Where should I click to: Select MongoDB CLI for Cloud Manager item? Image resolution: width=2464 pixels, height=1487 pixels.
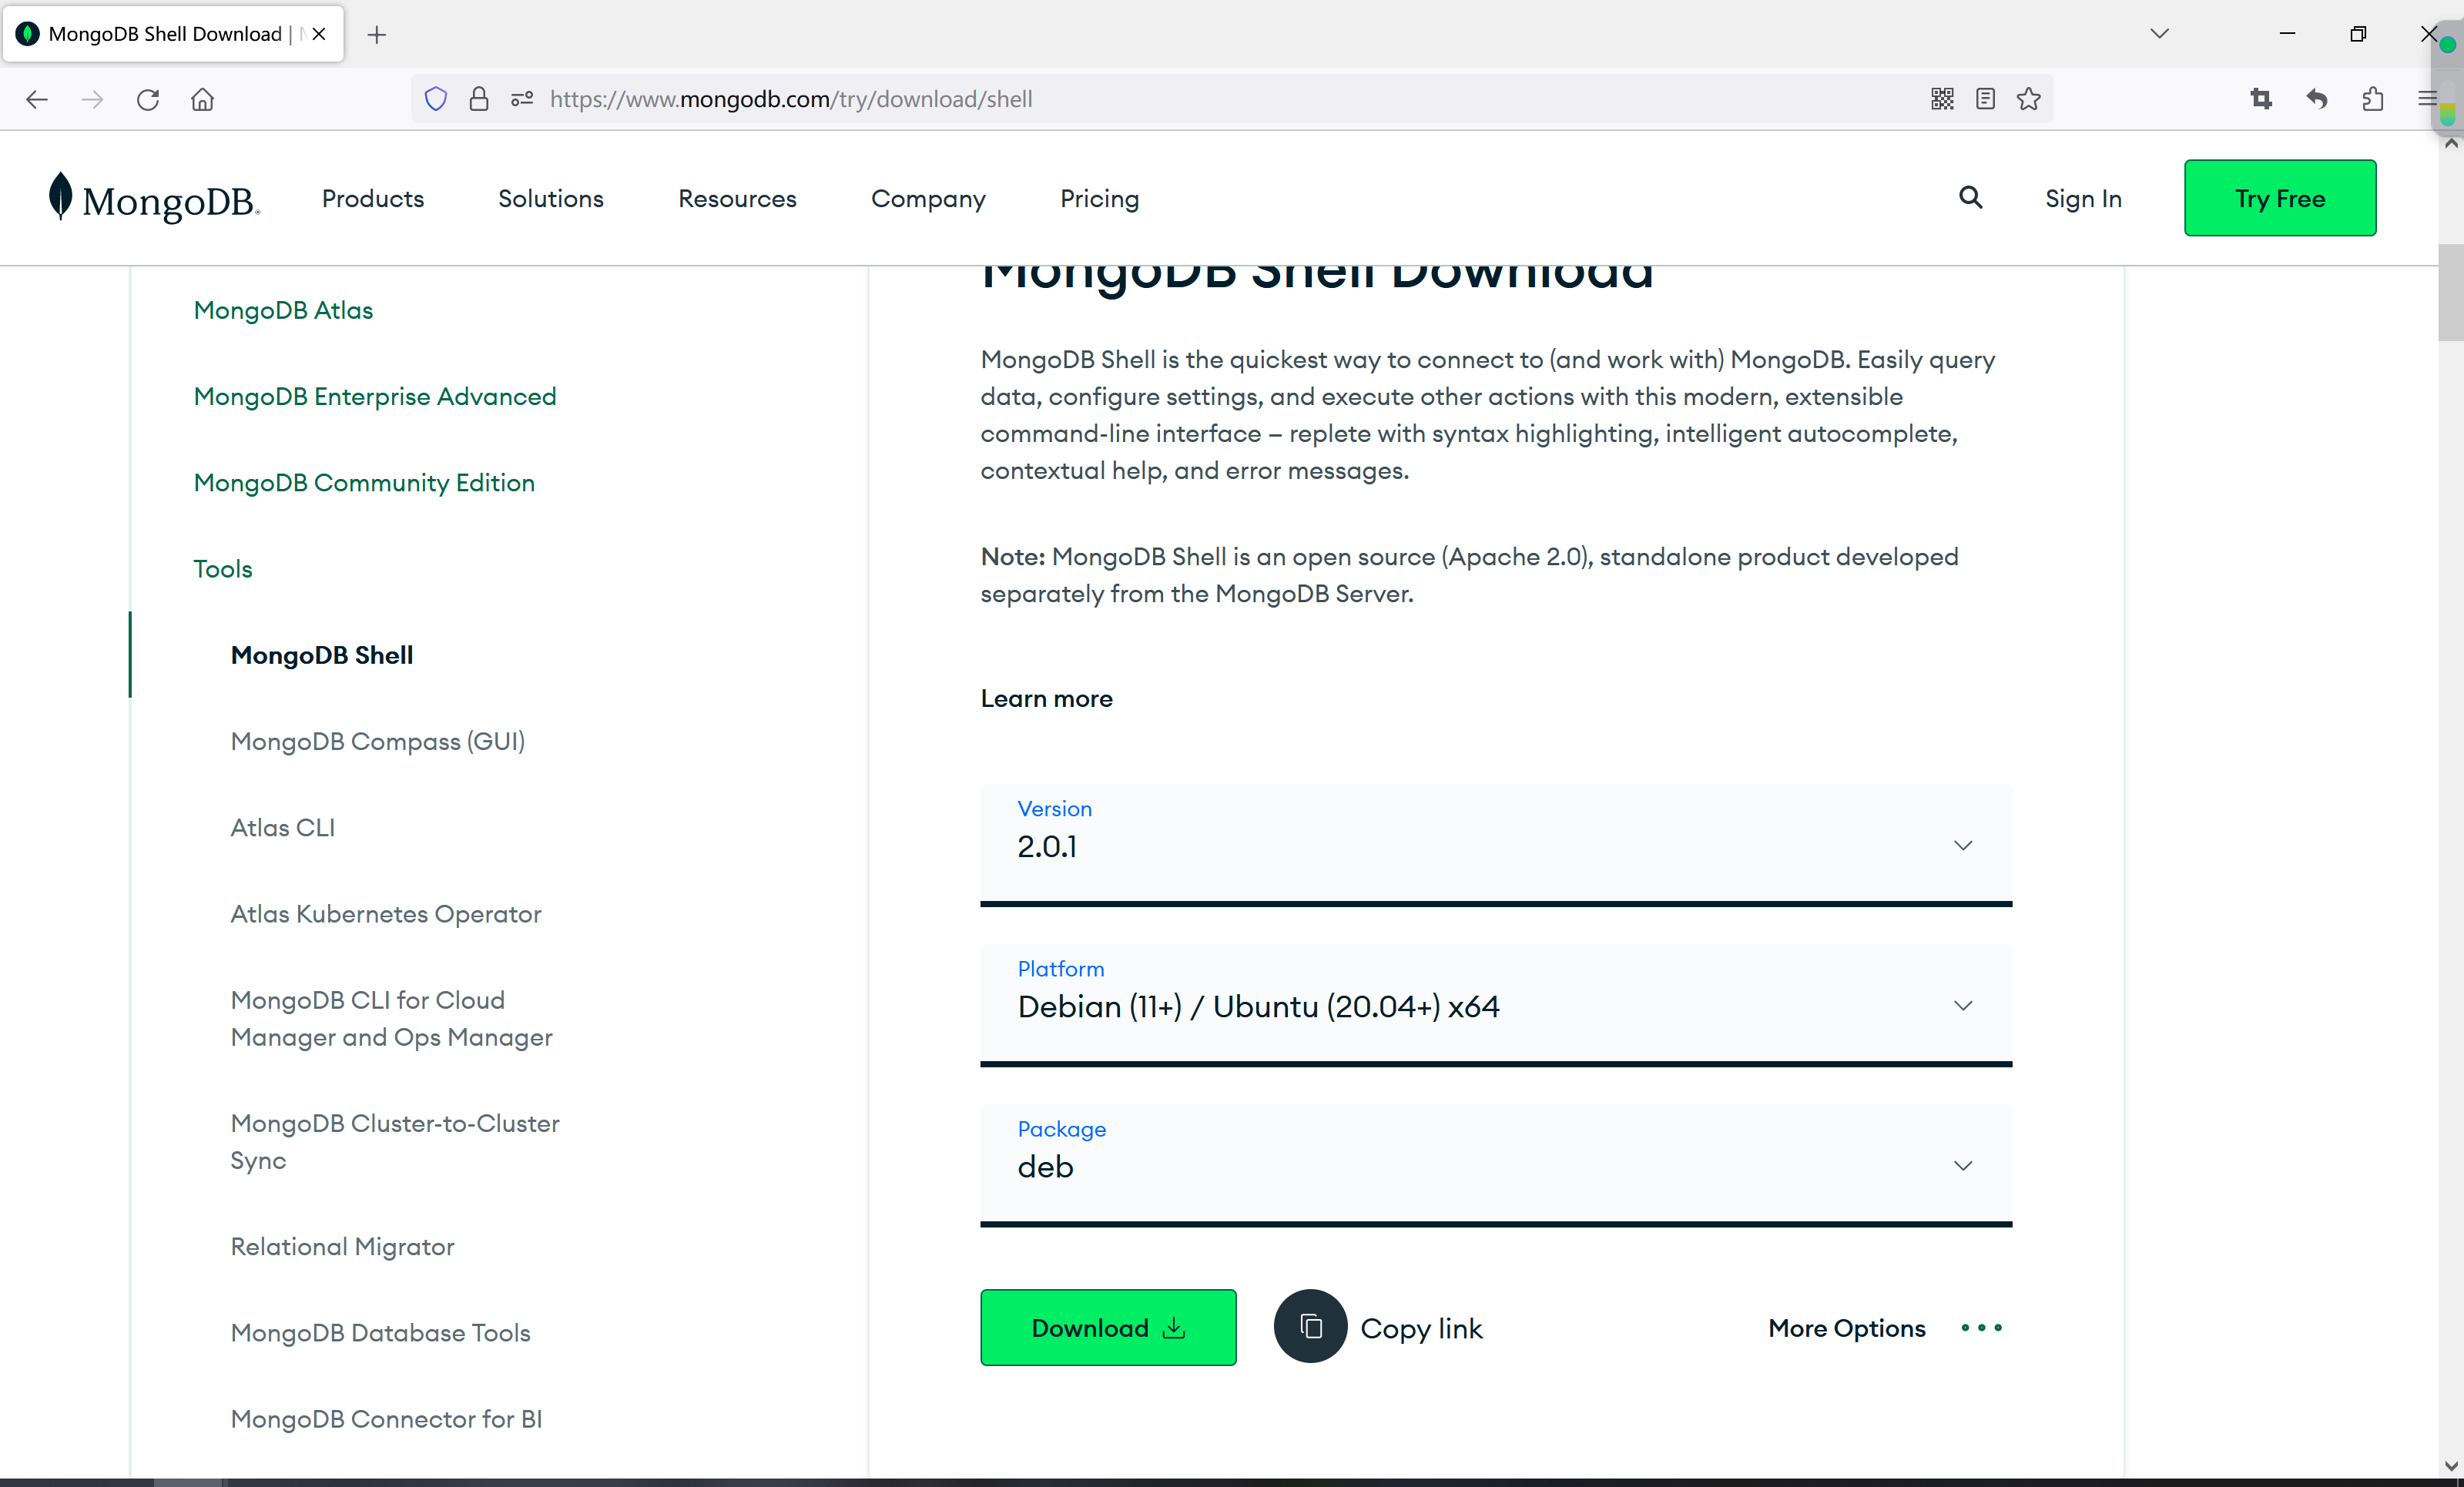(x=391, y=1018)
